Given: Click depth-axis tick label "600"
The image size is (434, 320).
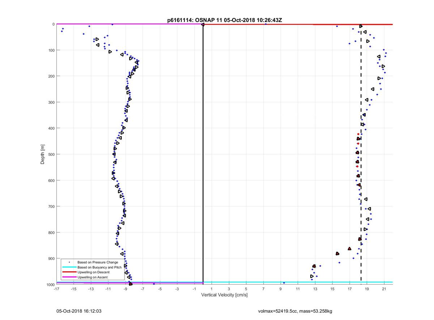Looking at the screenshot, I should [x=51, y=180].
